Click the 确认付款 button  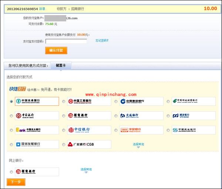tap(56, 50)
